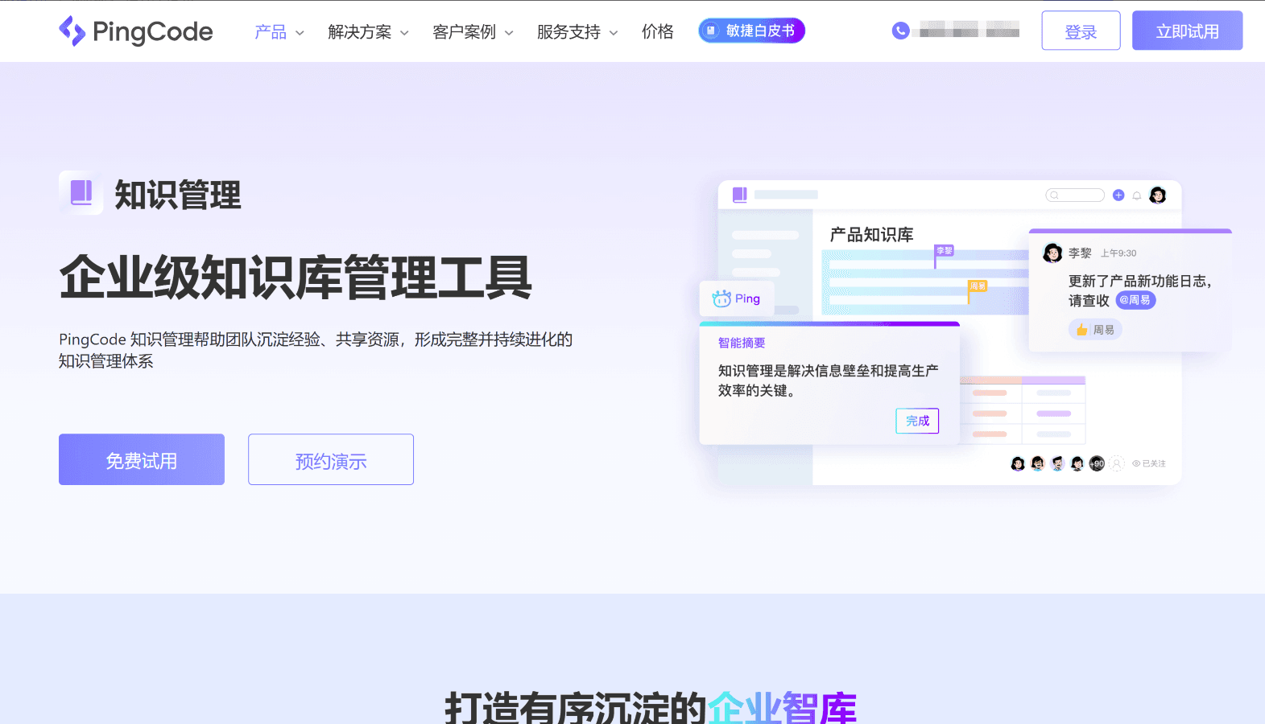Click the book icon in preview header
This screenshot has width=1265, height=724.
pyautogui.click(x=739, y=195)
